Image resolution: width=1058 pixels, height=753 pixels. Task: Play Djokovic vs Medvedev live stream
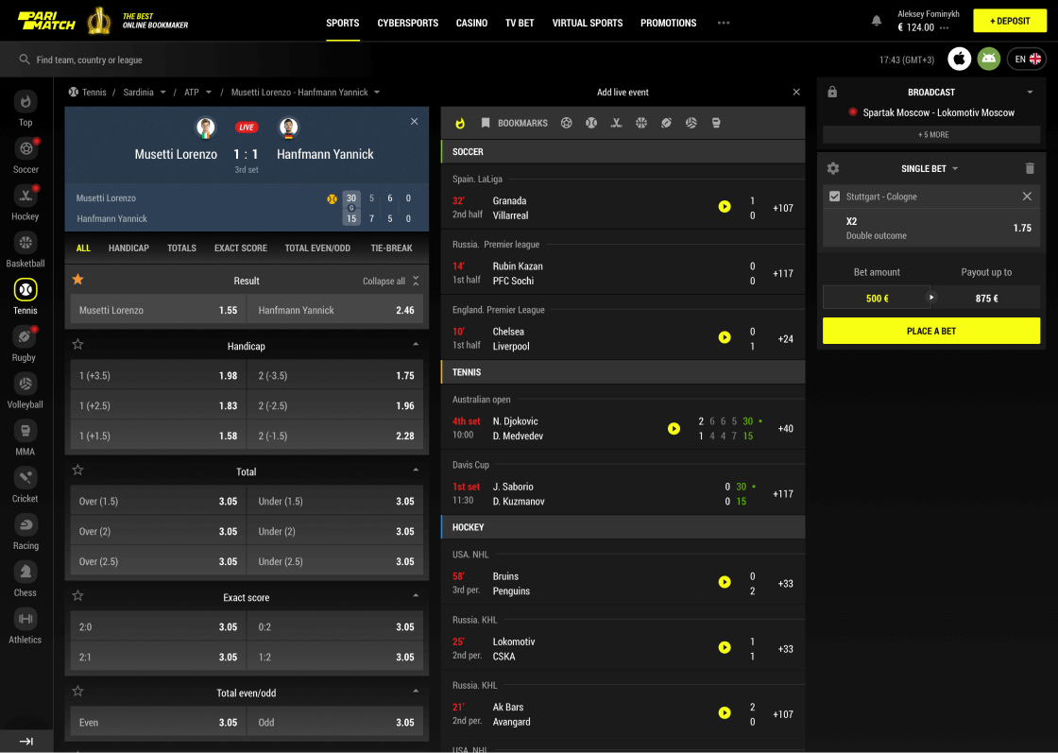pyautogui.click(x=674, y=428)
